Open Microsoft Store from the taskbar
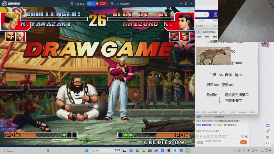Screen dimensions: 274x154 (x=150, y=151)
